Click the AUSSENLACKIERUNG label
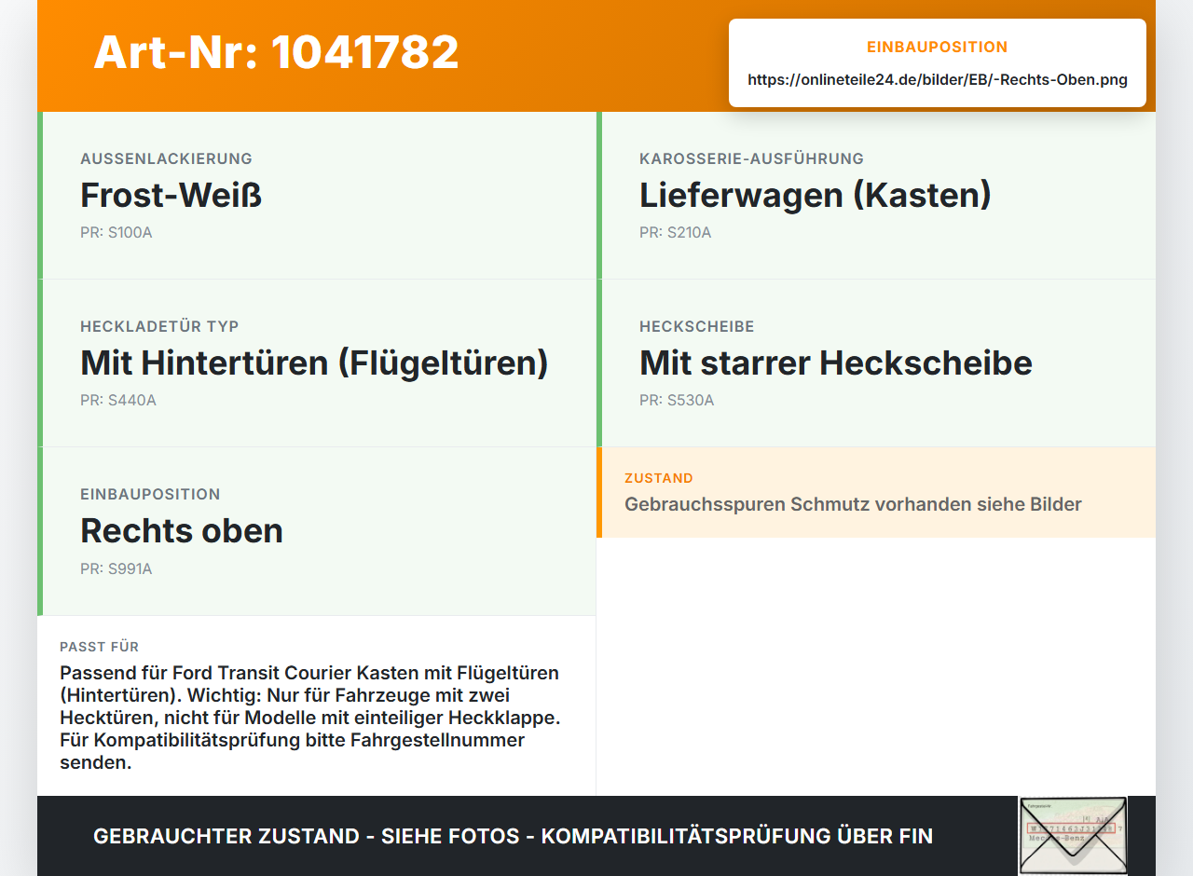Viewport: 1193px width, 876px height. tap(166, 158)
